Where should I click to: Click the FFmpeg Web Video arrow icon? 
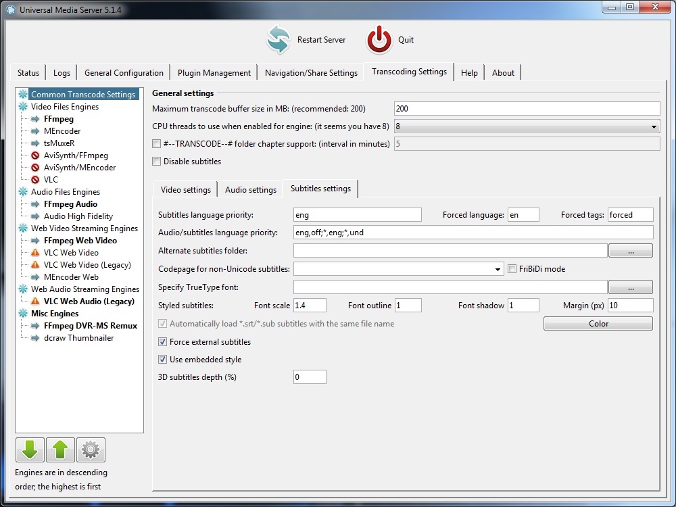(35, 241)
